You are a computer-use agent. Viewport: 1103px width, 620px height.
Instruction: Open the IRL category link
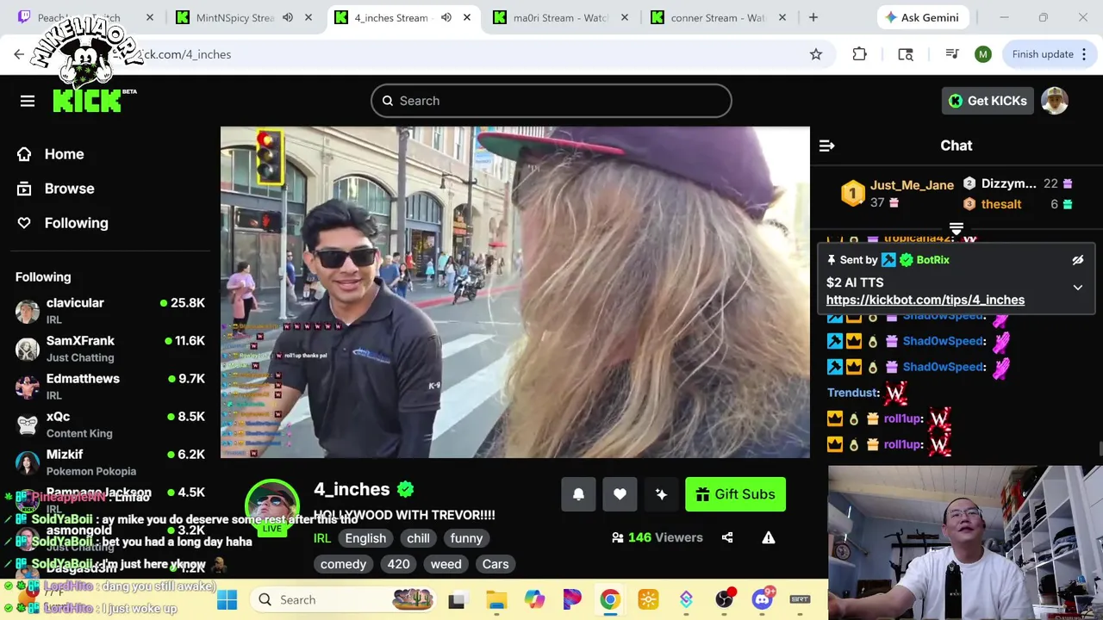[322, 538]
